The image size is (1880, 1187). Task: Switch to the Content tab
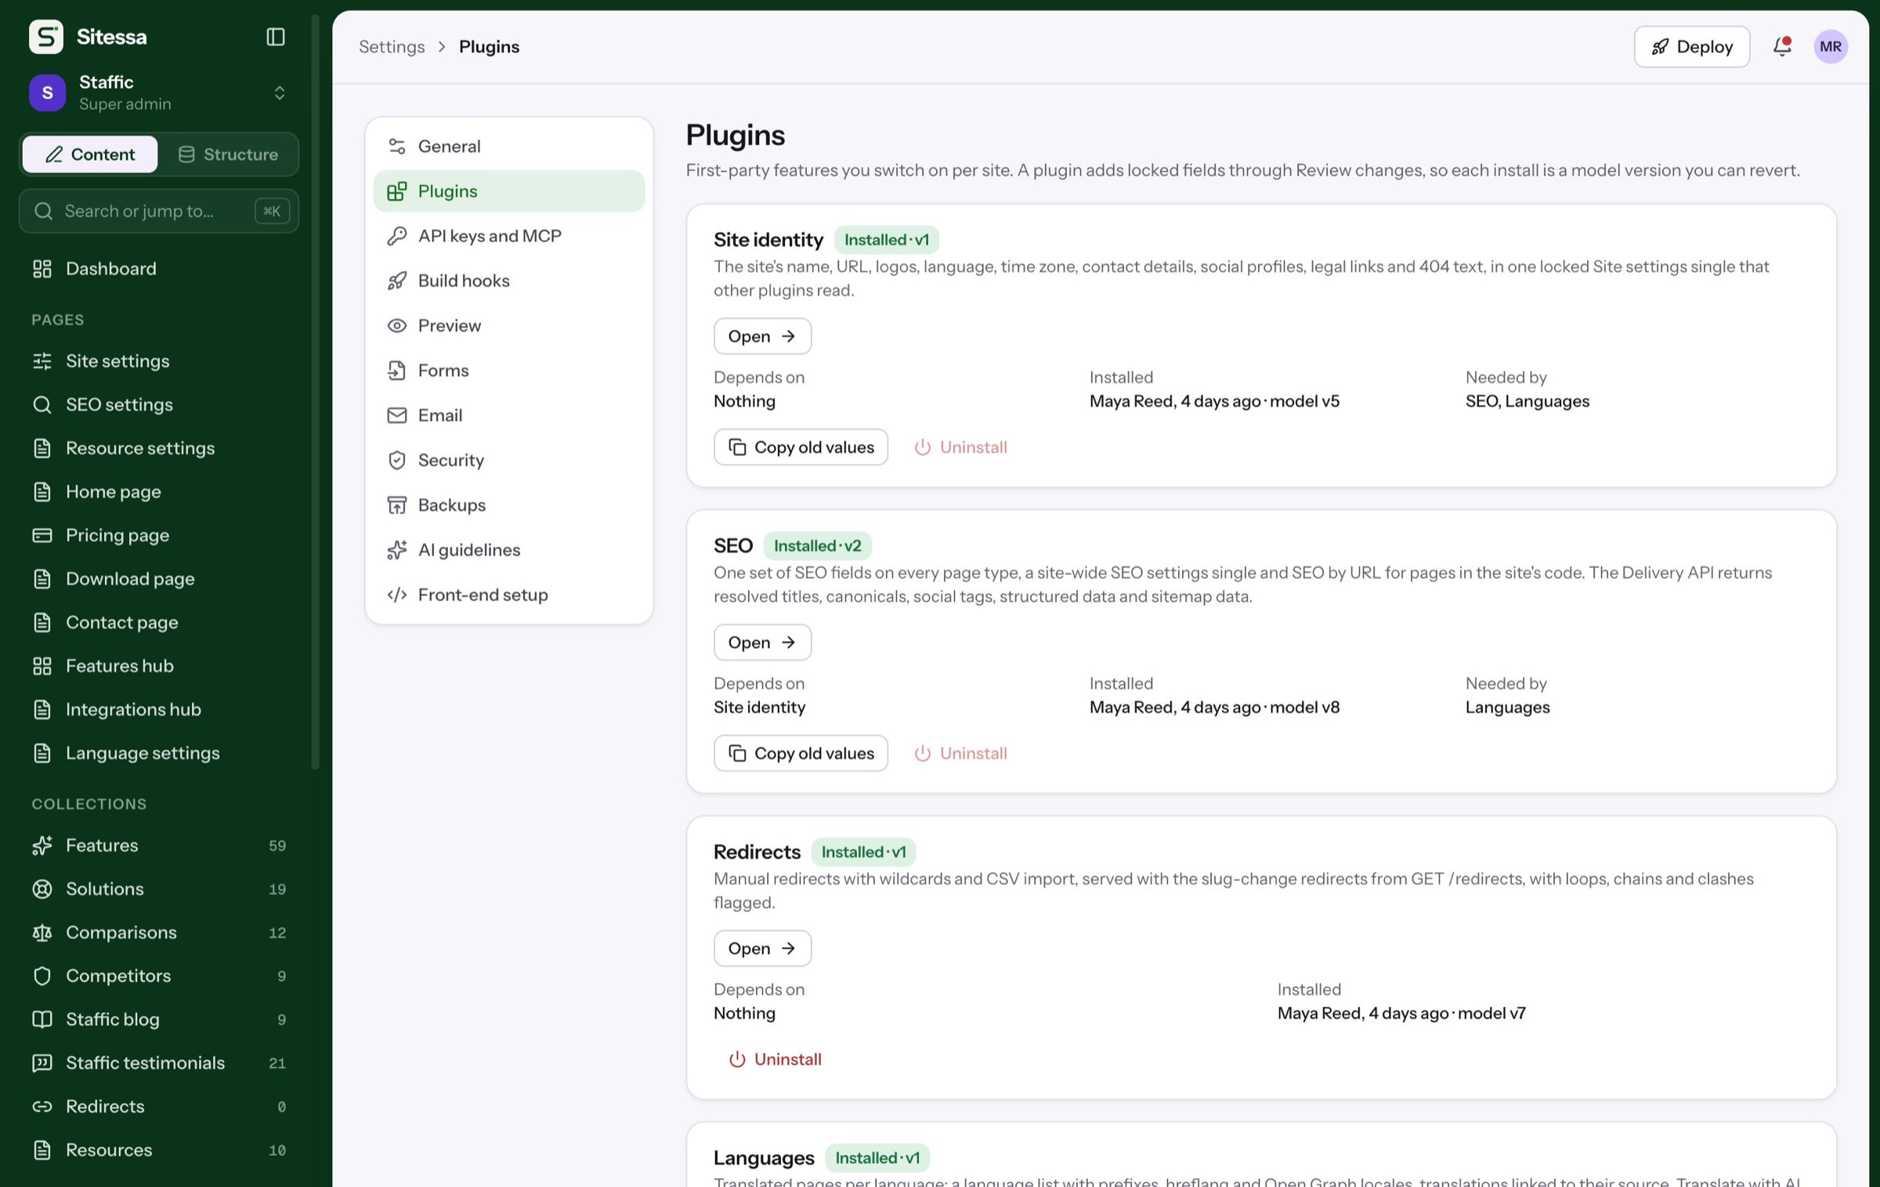90,154
